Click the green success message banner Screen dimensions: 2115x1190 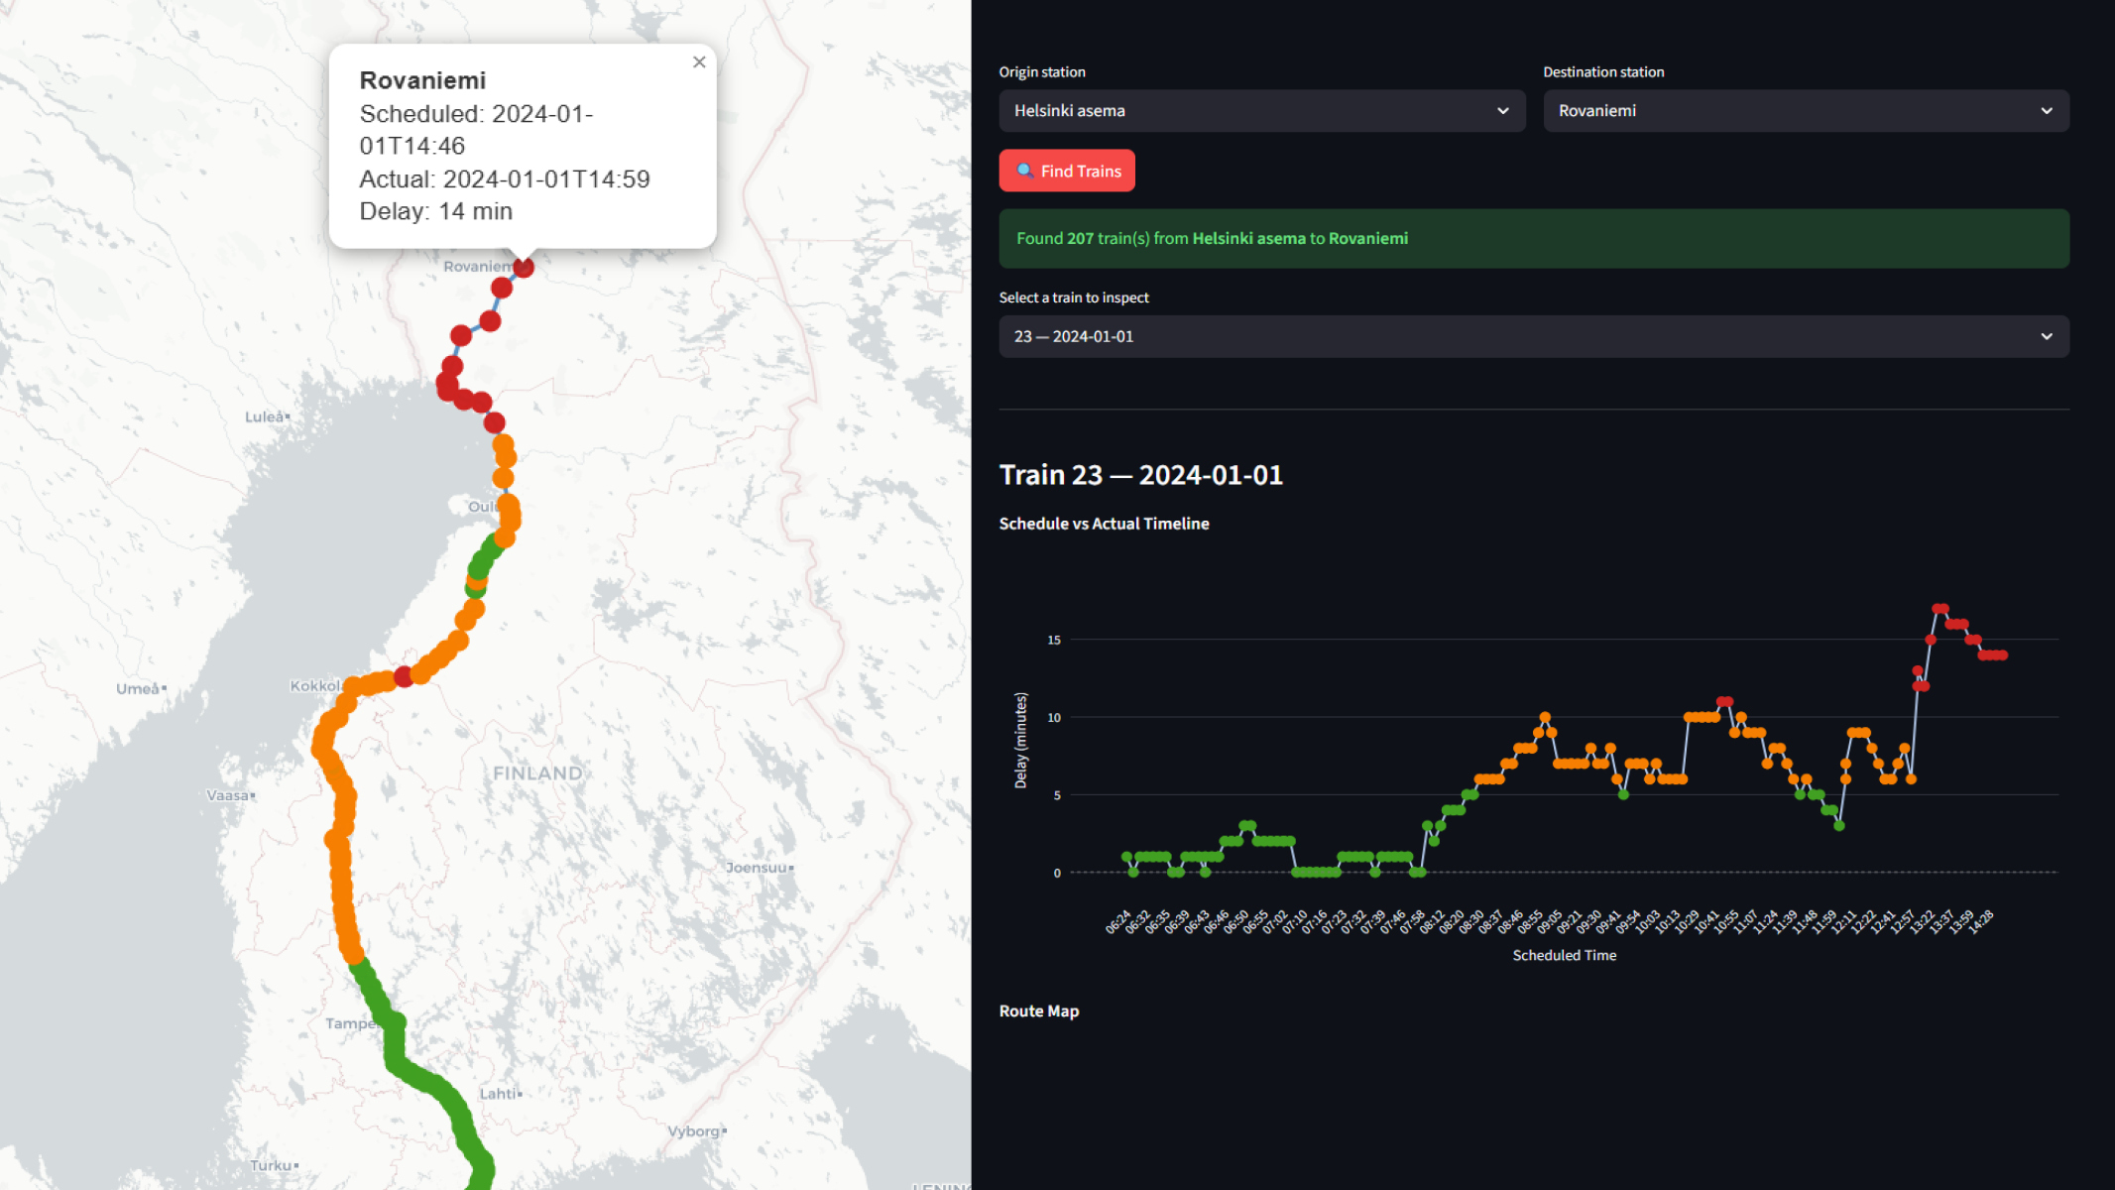tap(1534, 238)
